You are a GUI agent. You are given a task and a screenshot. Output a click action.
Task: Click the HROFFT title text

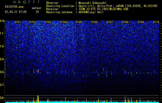click(x=27, y=2)
